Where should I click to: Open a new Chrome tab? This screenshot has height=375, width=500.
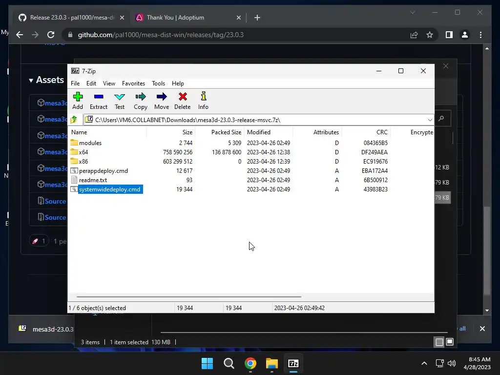[x=257, y=18]
